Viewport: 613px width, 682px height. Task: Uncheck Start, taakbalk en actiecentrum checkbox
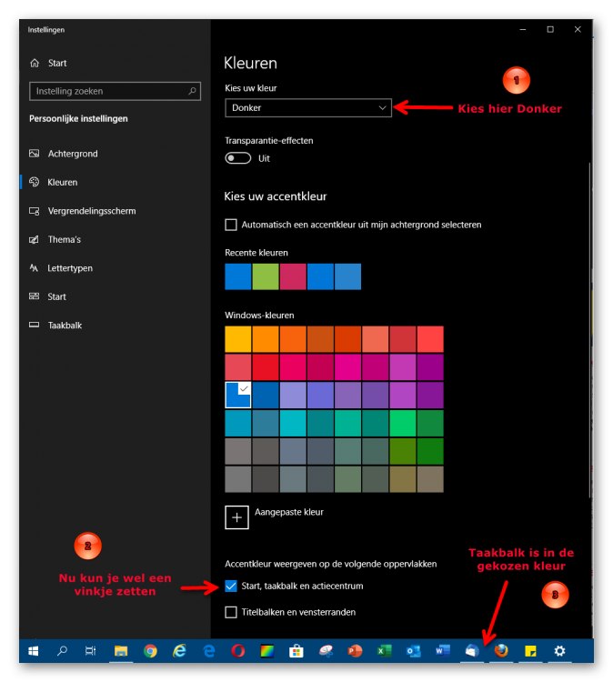point(231,586)
